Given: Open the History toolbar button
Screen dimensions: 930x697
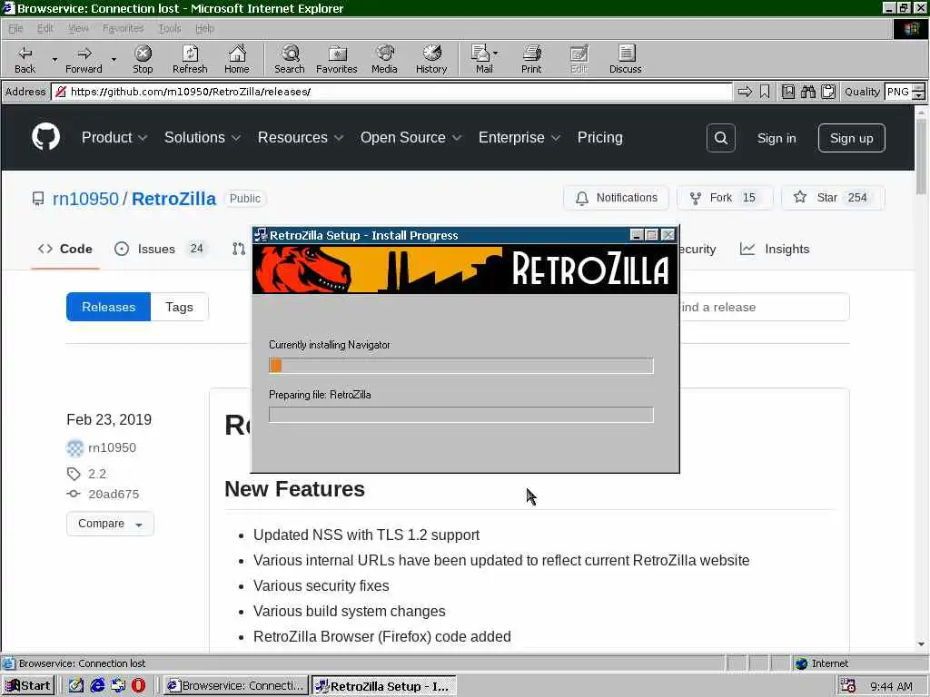Looking at the screenshot, I should tap(431, 59).
